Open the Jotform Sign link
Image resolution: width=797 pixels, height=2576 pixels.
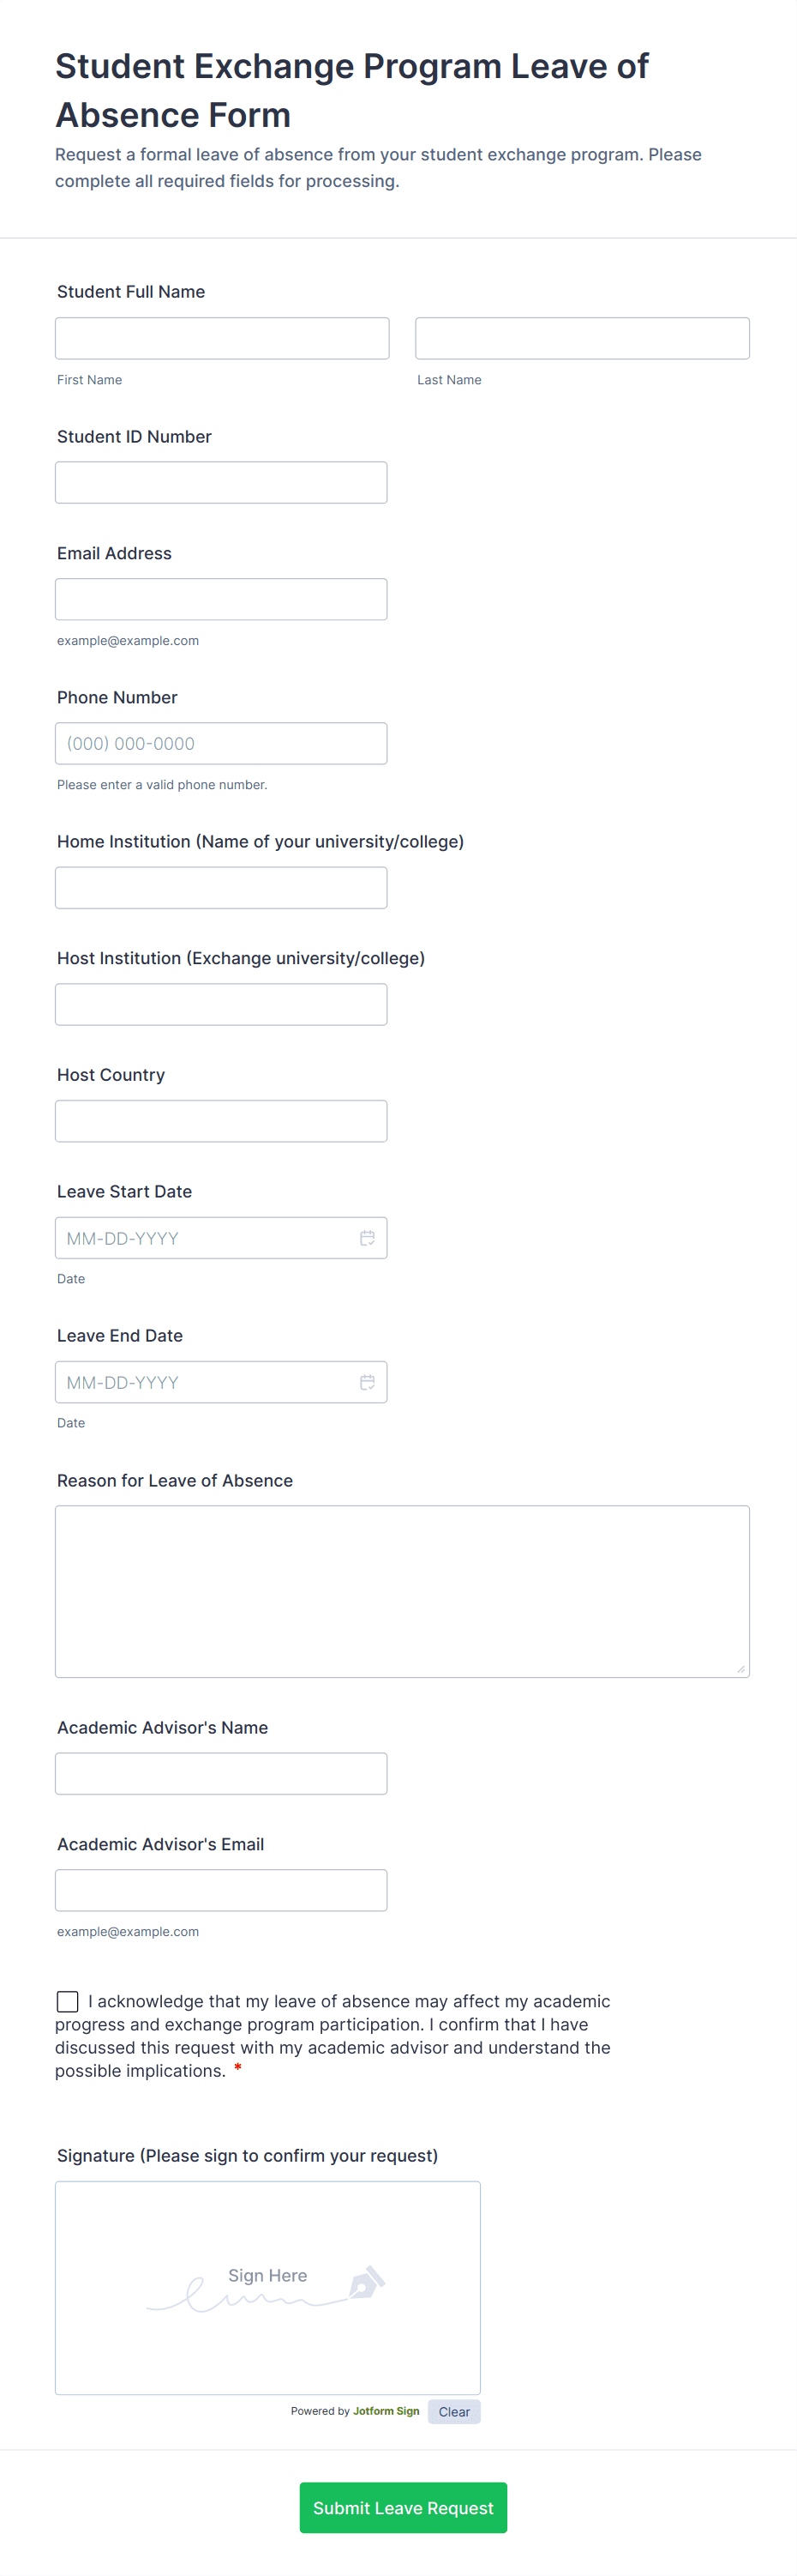386,2411
